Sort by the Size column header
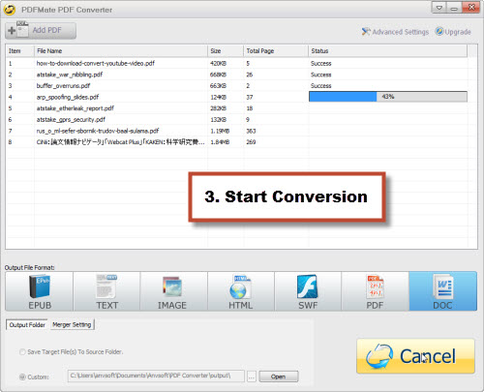Viewport: 484px width, 392px height. pyautogui.click(x=226, y=51)
